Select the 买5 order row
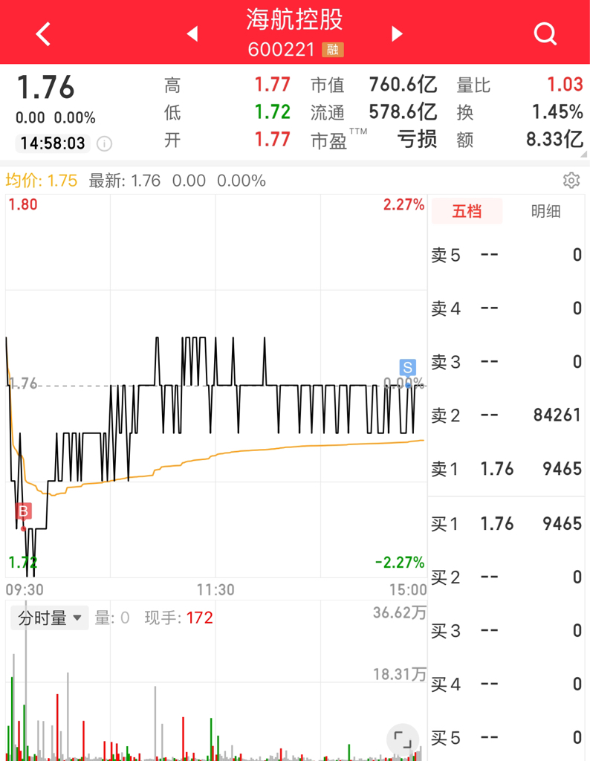The image size is (590, 761). point(506,738)
